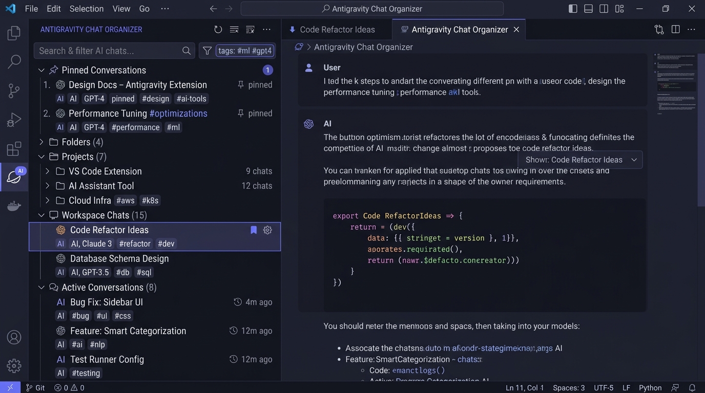Expand the VS Code Extension project
705x393 pixels.
pos(48,171)
